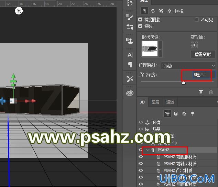Filter 3D panel by whole scene

pos(167,113)
